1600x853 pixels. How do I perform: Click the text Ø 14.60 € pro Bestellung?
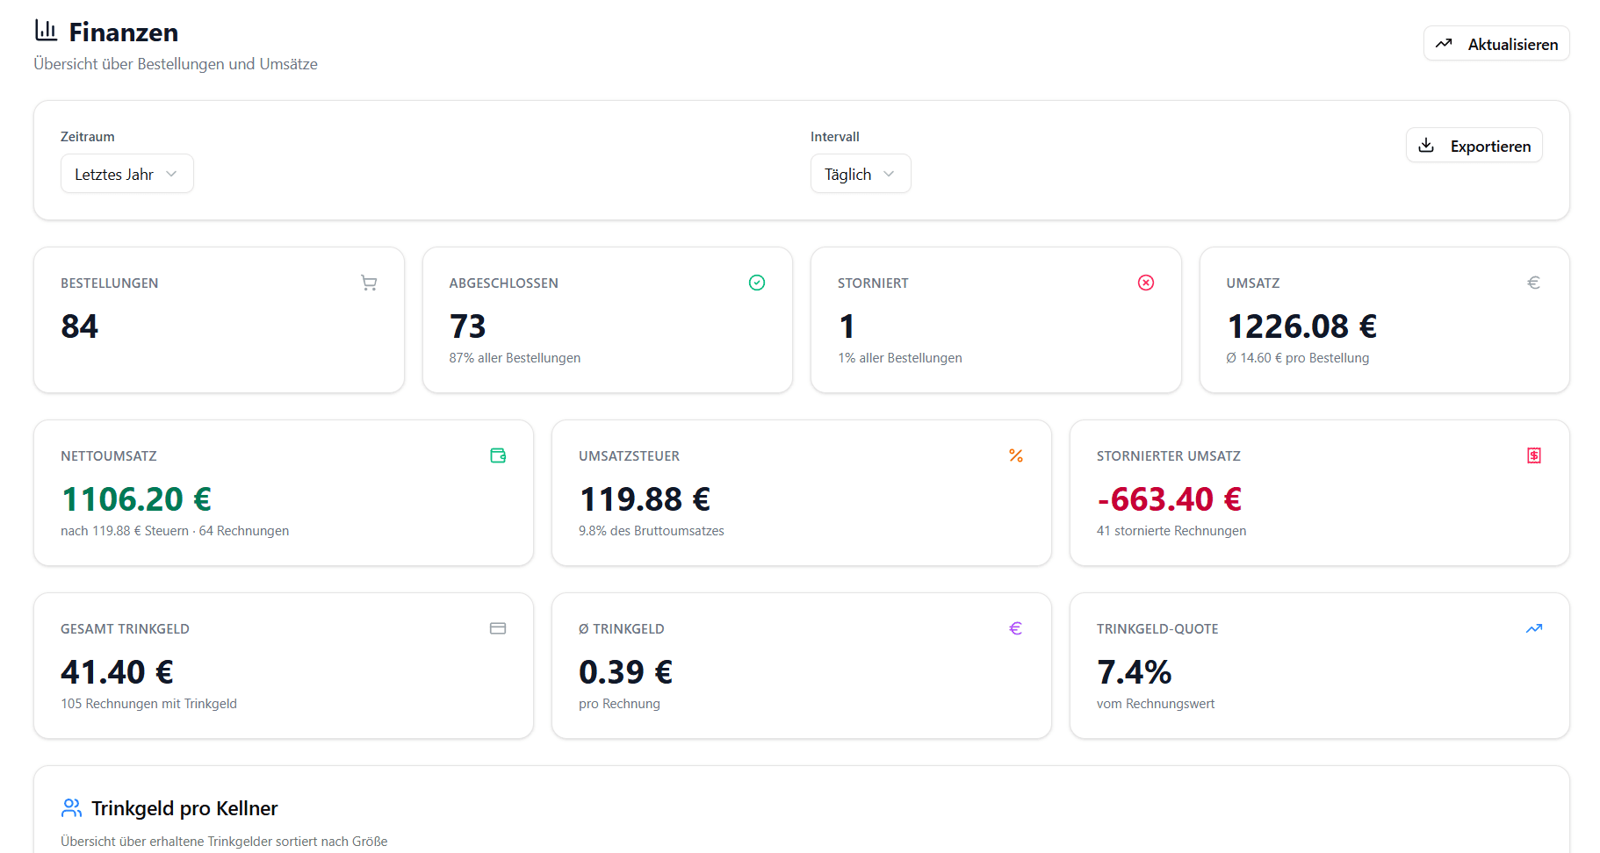[x=1298, y=358]
